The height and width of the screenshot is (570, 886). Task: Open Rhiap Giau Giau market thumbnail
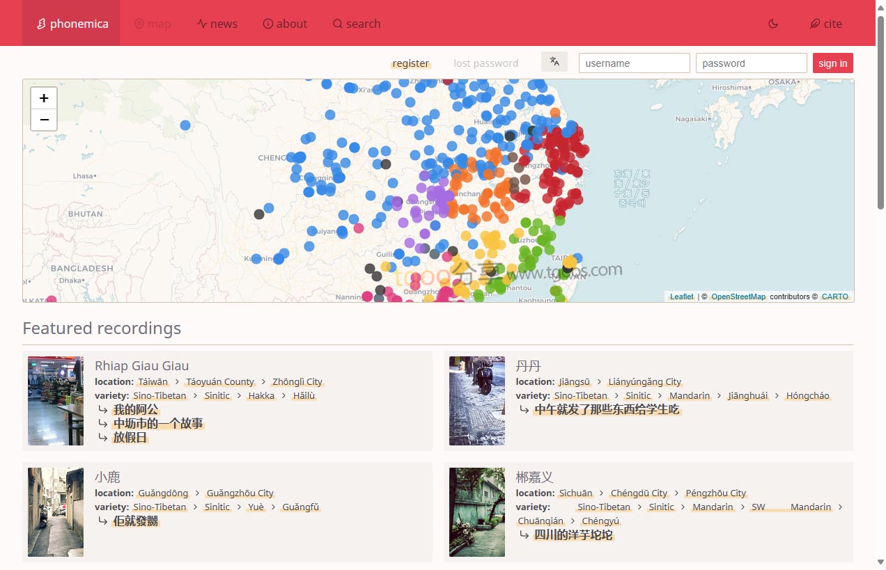(x=56, y=401)
